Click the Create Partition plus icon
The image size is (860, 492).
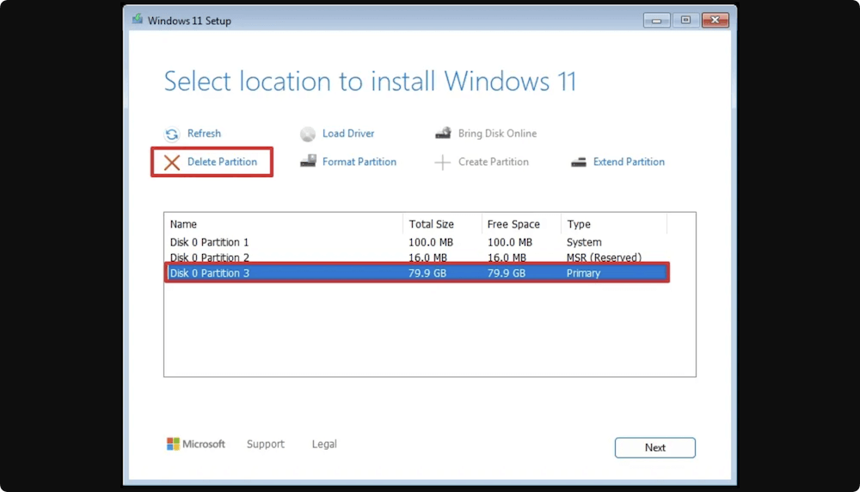point(442,162)
